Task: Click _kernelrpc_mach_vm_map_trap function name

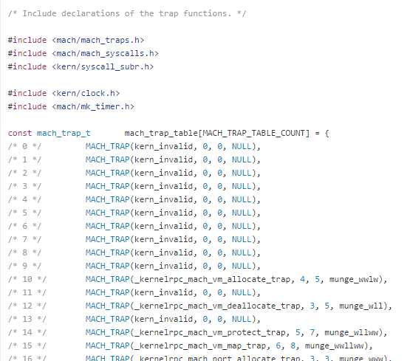Action: tap(199, 345)
